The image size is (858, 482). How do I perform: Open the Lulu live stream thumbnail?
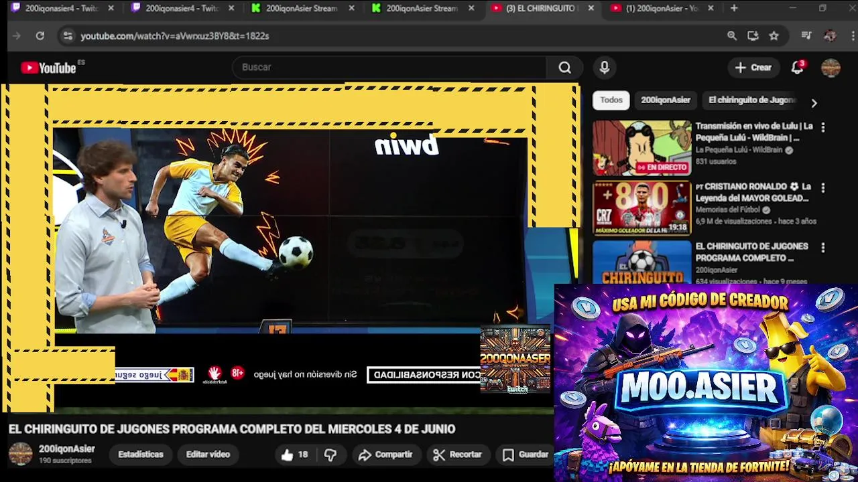(641, 148)
